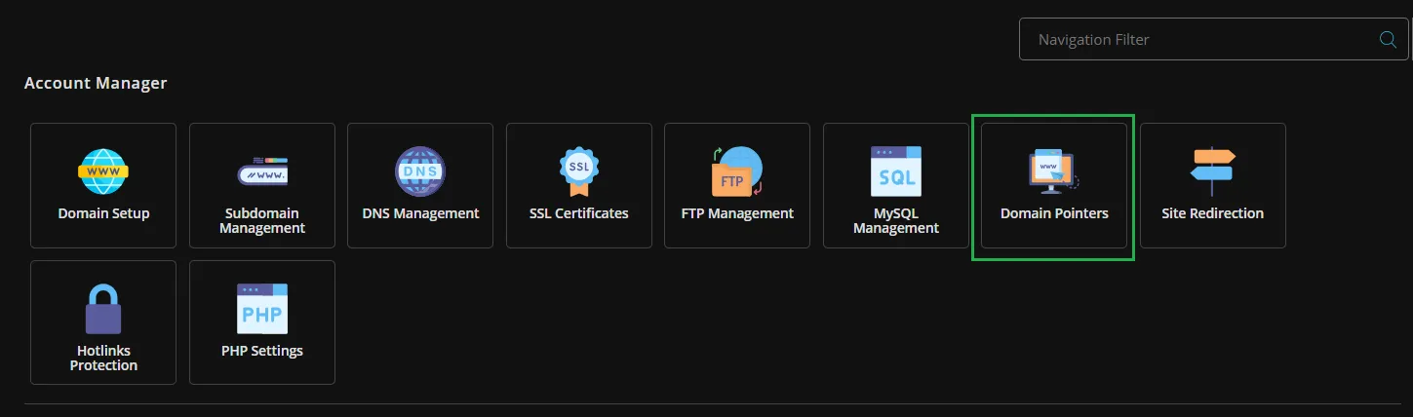Click the "Site Redirection" label

tap(1213, 213)
